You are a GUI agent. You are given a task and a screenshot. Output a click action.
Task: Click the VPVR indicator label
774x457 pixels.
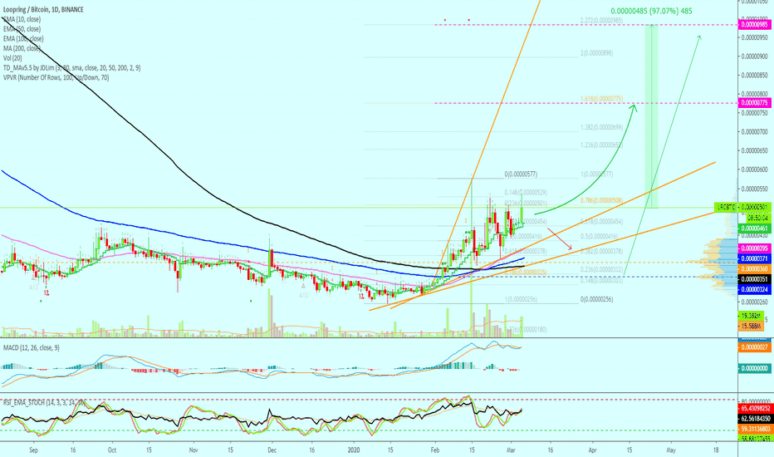[x=56, y=77]
